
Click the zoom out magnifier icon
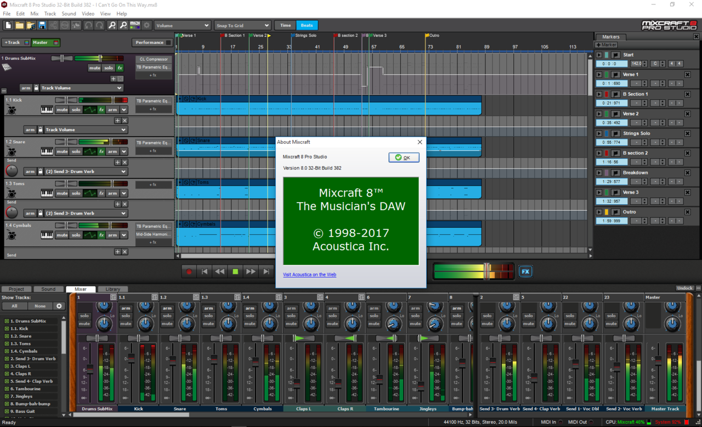(x=123, y=25)
